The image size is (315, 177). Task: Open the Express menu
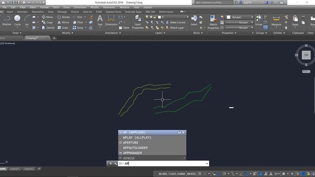[148, 7]
